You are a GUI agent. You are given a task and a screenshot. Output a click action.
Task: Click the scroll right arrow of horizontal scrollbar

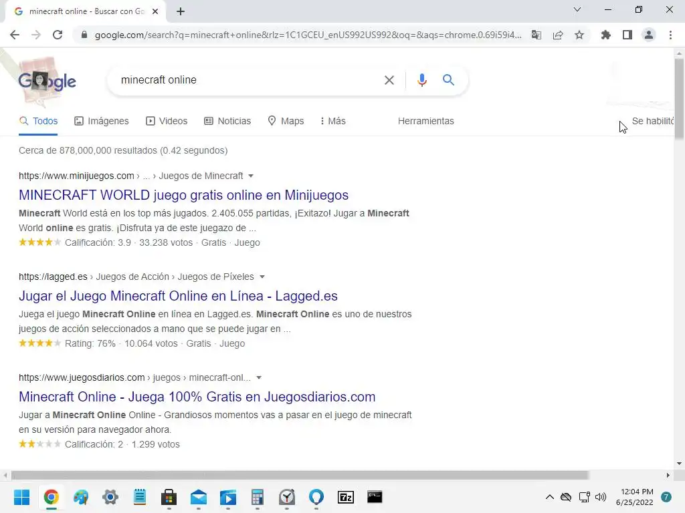[x=668, y=475]
